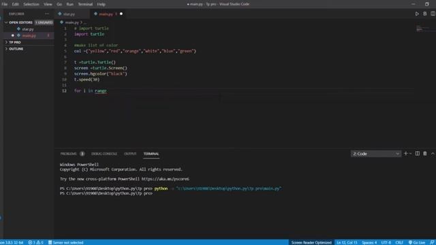The height and width of the screenshot is (245, 436).
Task: Open the File menu
Action: click(5, 4)
